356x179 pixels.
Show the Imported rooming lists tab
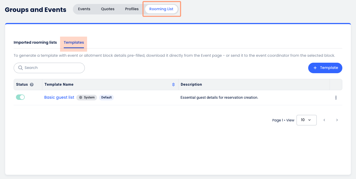click(x=35, y=43)
